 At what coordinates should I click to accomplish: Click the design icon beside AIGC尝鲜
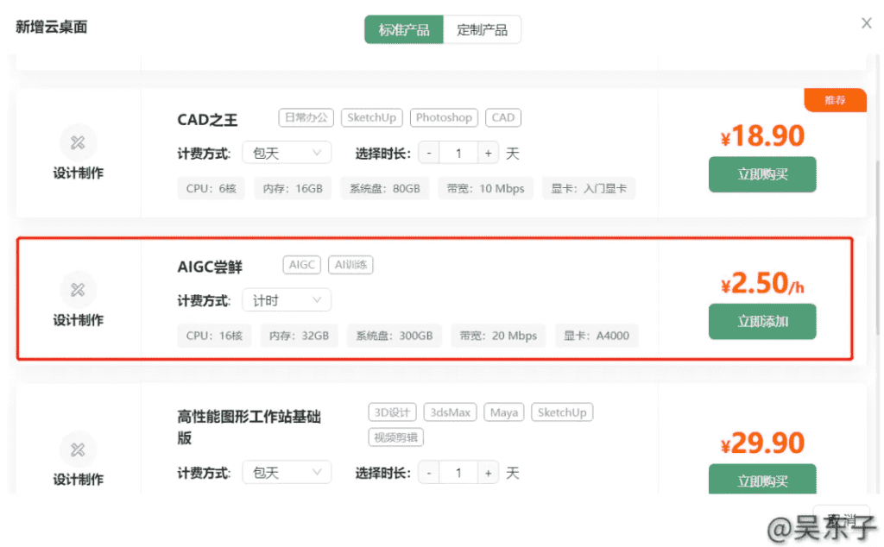pyautogui.click(x=78, y=290)
